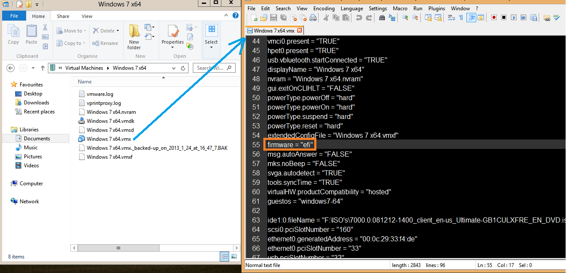The height and width of the screenshot is (273, 584).
Task: Close the Windows 7 x64.vmx tab
Action: click(299, 30)
